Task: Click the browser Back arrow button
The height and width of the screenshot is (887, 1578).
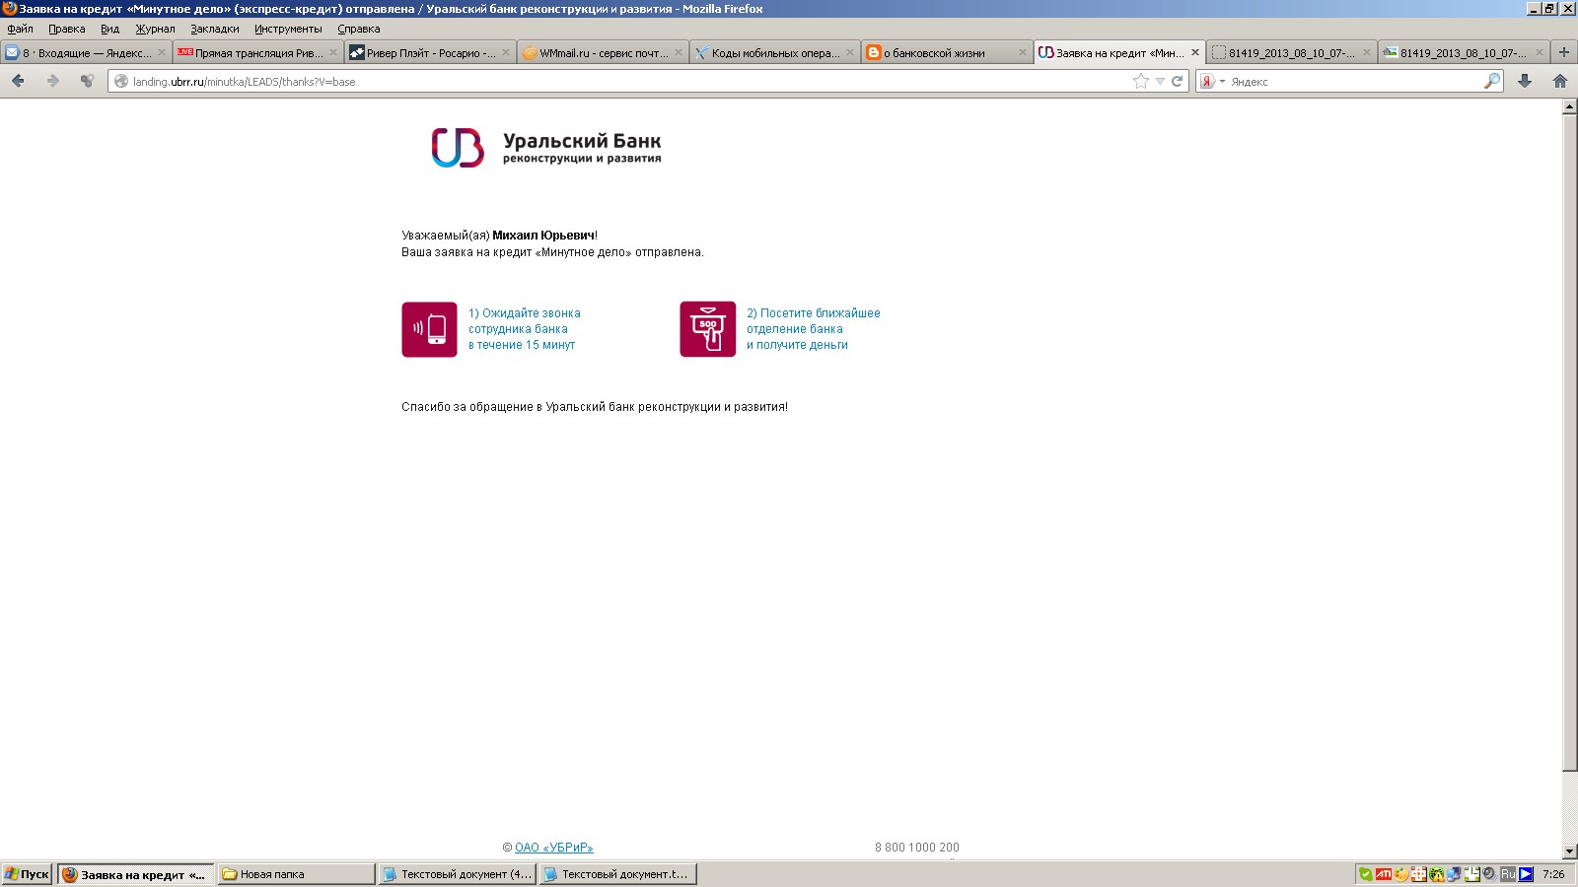Action: [x=18, y=81]
